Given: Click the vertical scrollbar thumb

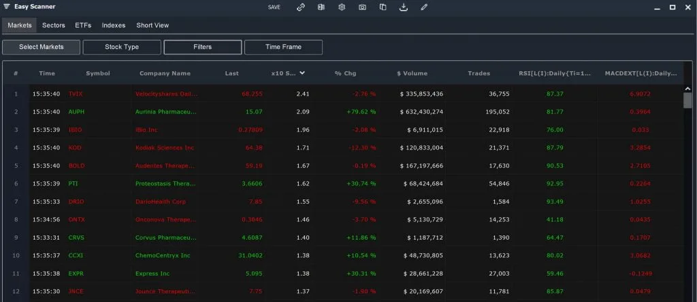Looking at the screenshot, I should click(x=687, y=100).
